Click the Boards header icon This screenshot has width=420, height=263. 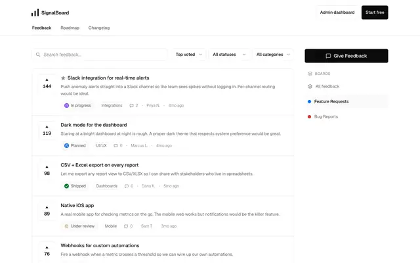click(310, 74)
